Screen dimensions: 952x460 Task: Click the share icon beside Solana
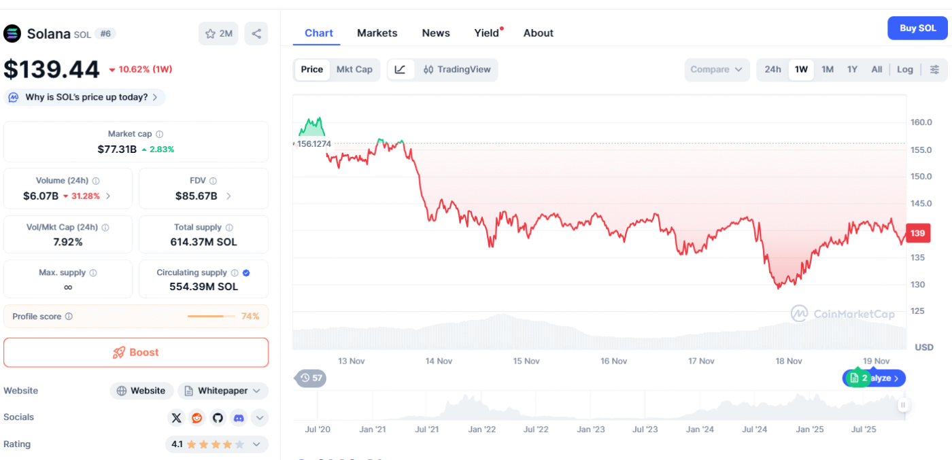(256, 33)
